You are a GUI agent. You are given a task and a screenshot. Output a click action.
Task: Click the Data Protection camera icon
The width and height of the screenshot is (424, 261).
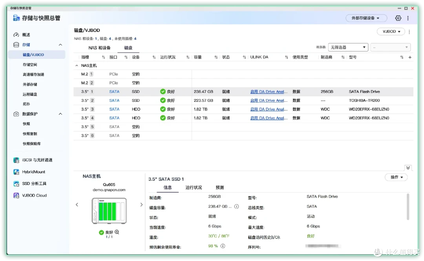[16, 114]
